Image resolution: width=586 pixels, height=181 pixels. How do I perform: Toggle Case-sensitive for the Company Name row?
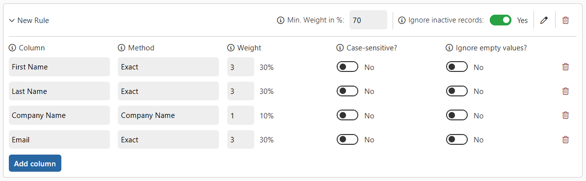pos(347,115)
